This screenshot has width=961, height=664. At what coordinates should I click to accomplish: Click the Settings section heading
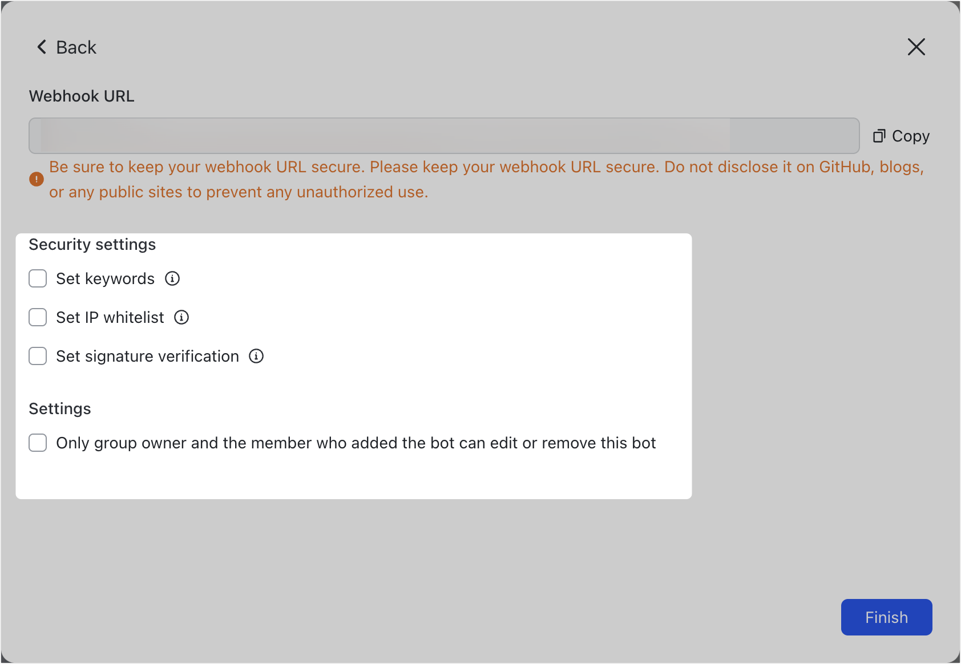point(59,408)
